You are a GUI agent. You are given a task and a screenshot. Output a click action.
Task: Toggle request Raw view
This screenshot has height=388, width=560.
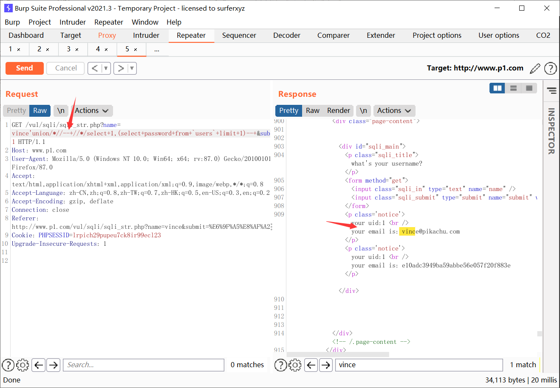point(40,110)
